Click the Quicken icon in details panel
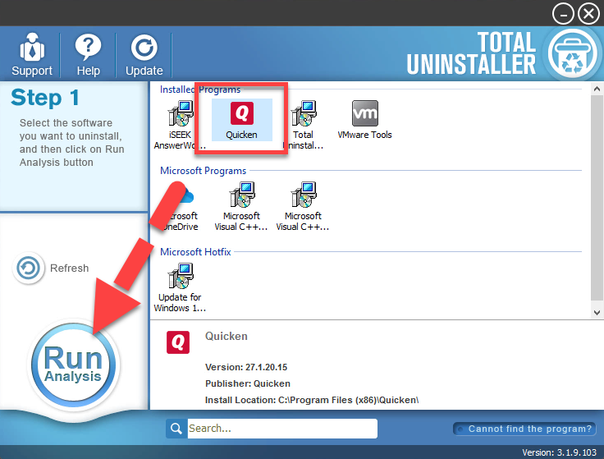The width and height of the screenshot is (604, 459). click(178, 342)
